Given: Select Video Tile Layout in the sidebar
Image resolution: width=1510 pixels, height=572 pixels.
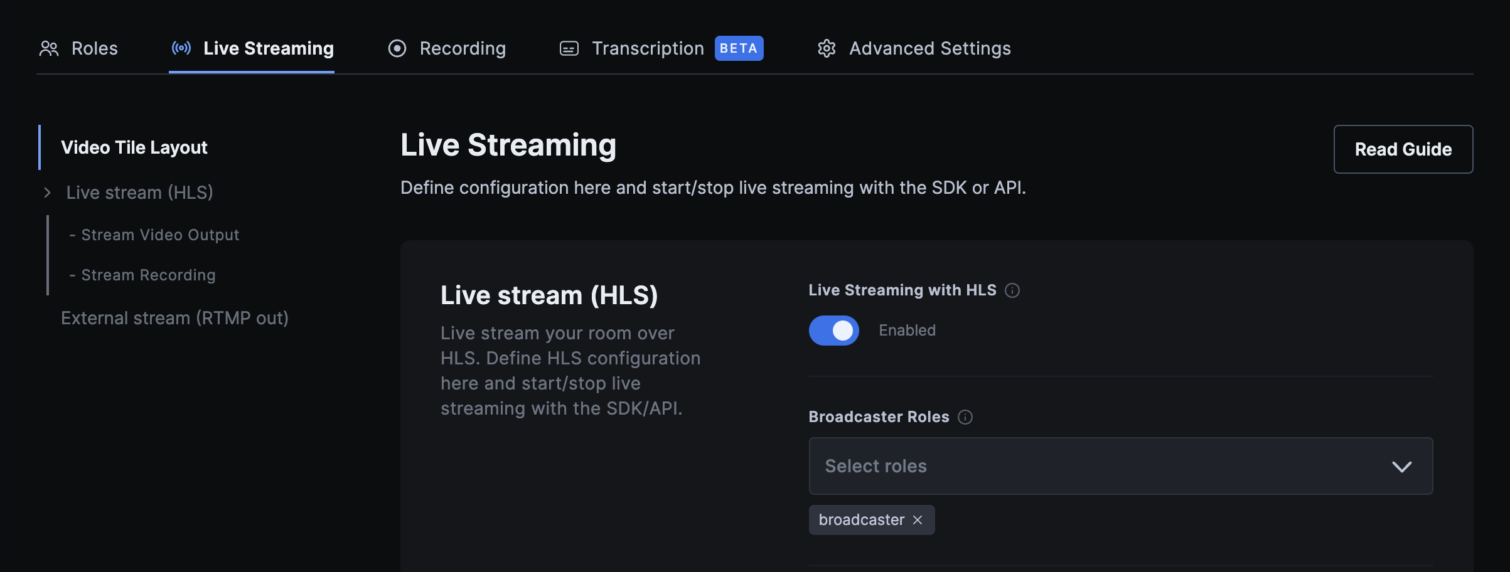Looking at the screenshot, I should click(x=134, y=147).
